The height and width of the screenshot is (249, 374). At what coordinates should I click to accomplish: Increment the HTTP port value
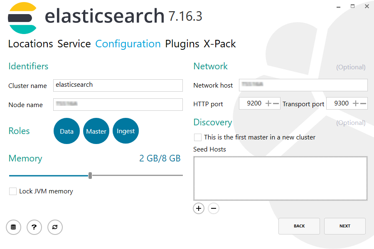tap(268, 103)
